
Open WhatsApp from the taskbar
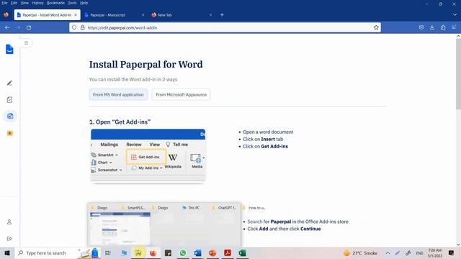(183, 253)
